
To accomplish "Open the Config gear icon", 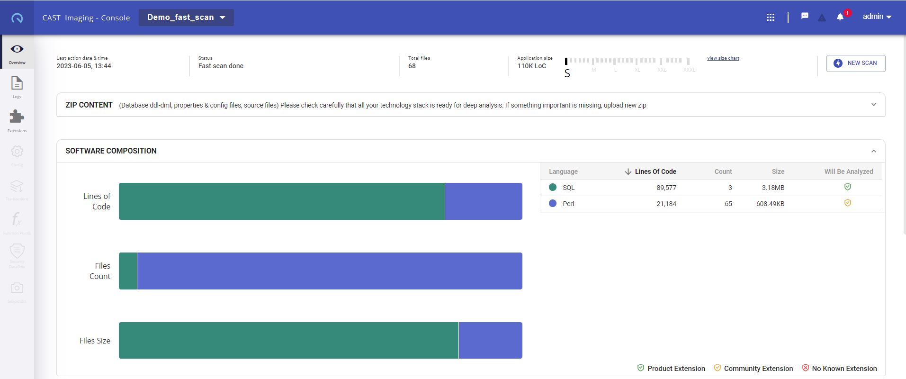I will click(17, 151).
